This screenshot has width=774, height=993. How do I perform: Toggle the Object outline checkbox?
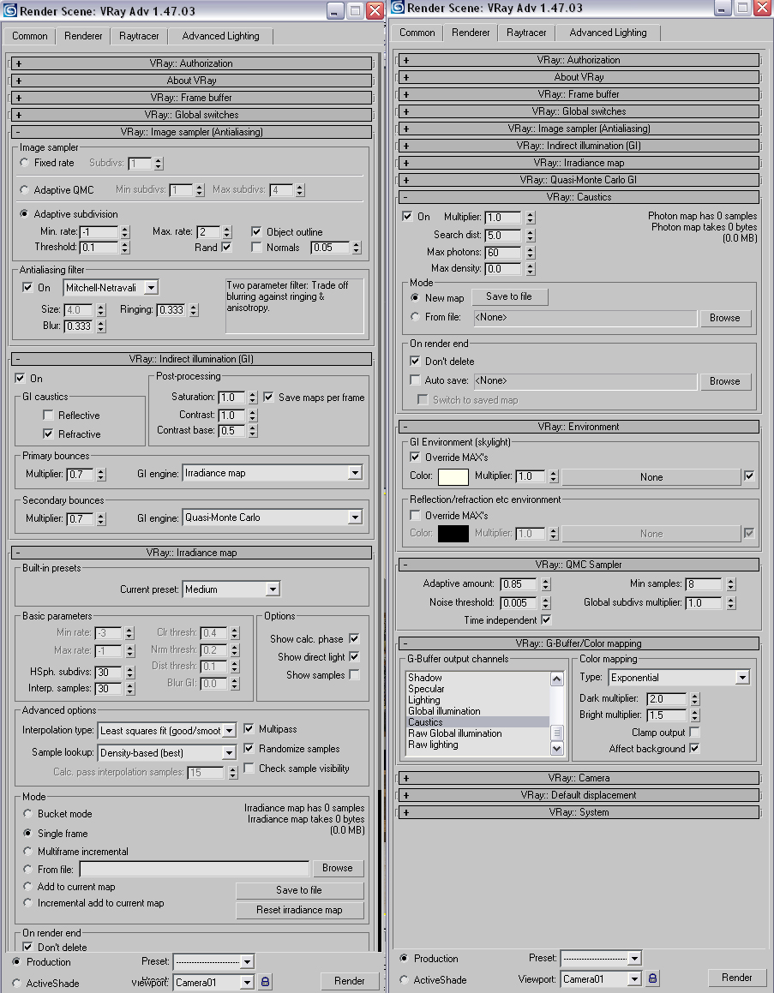[x=256, y=232]
